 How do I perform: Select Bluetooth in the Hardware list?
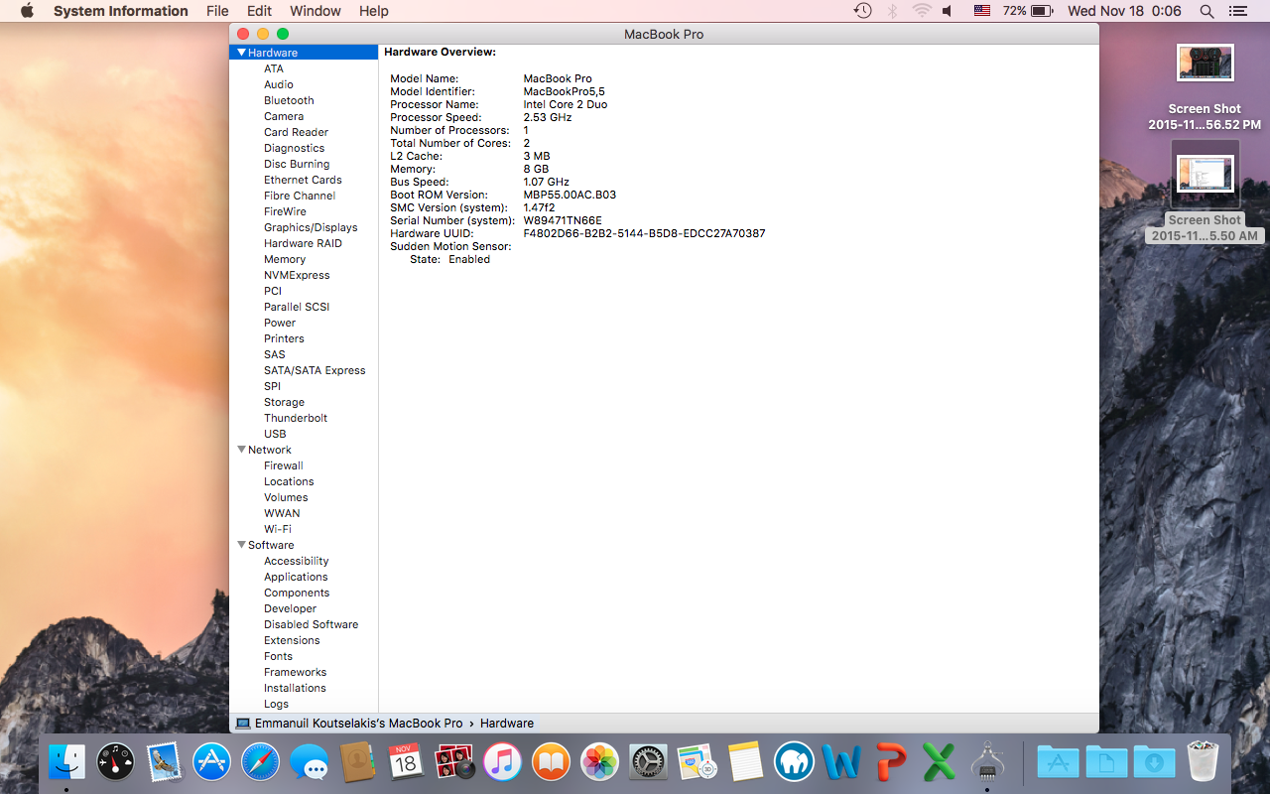point(289,100)
